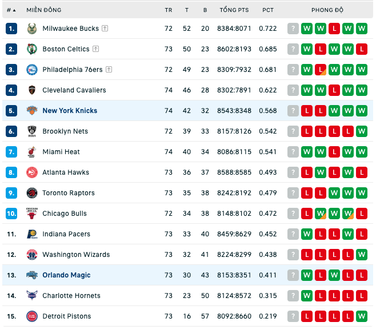
Task: Click the Atlanta Hawks team logo
Action: click(32, 172)
